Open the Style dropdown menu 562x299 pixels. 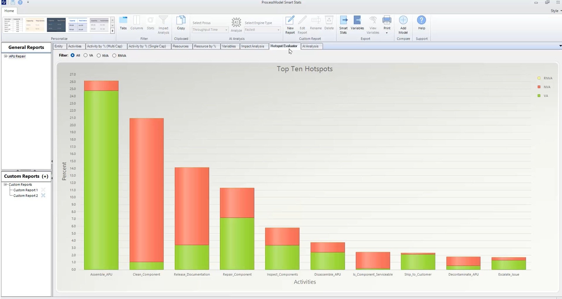(x=556, y=11)
